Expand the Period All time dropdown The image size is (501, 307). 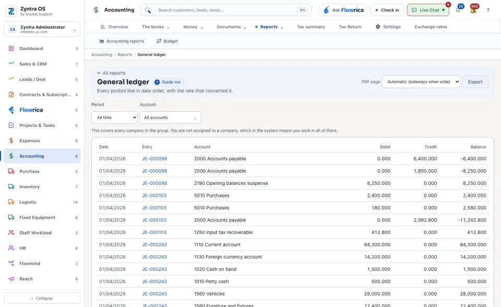coord(114,117)
